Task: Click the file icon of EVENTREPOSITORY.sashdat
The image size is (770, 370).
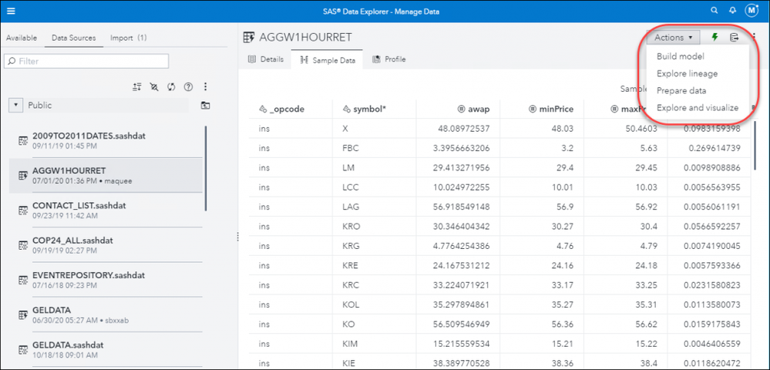Action: [22, 280]
